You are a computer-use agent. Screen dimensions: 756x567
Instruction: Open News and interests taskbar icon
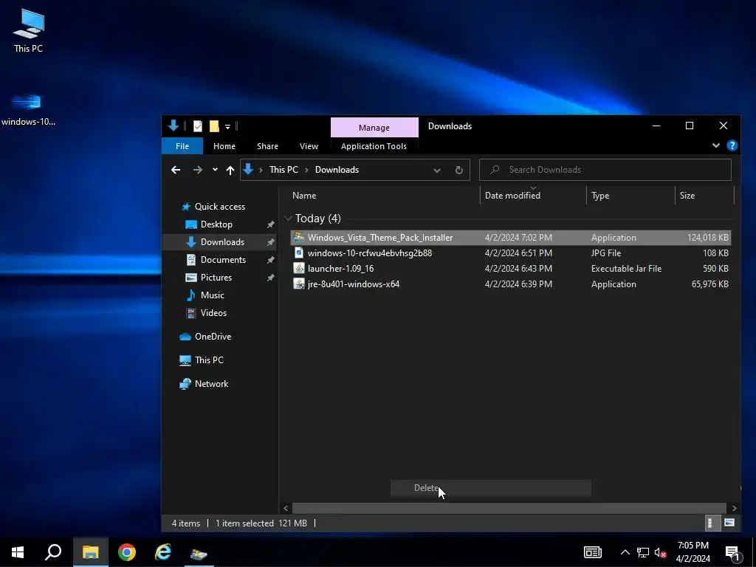point(593,552)
